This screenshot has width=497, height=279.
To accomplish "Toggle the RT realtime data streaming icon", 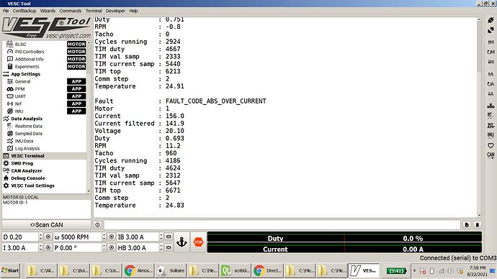I will pyautogui.click(x=491, y=116).
